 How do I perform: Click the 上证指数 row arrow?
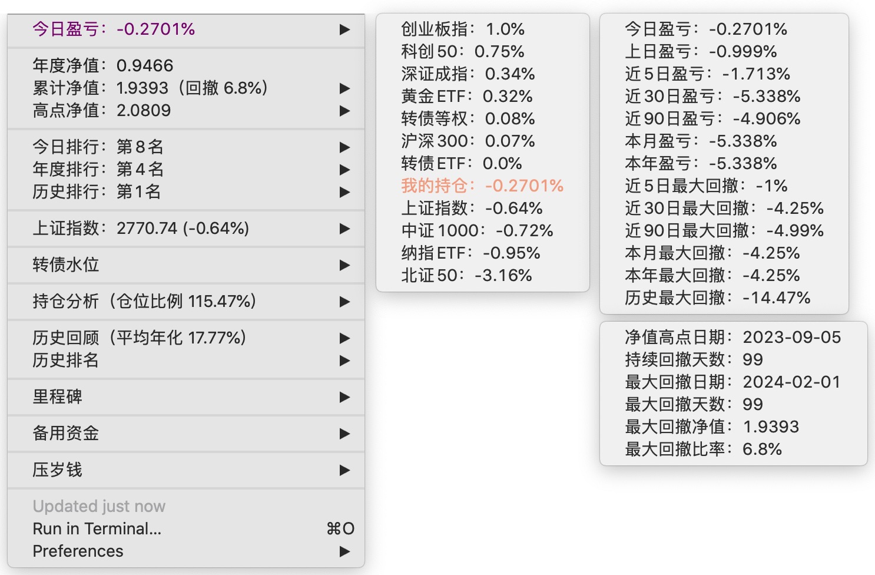[345, 229]
